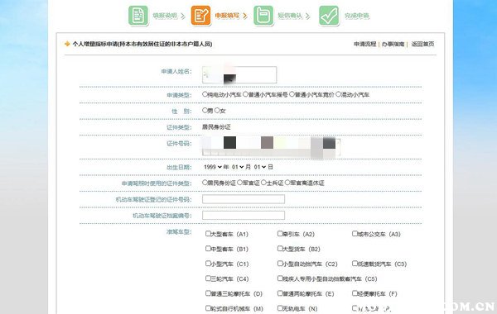Viewport: 497px width, 314px height.
Task: Check the 小型汽车 (C1) checkbox
Action: (208, 264)
